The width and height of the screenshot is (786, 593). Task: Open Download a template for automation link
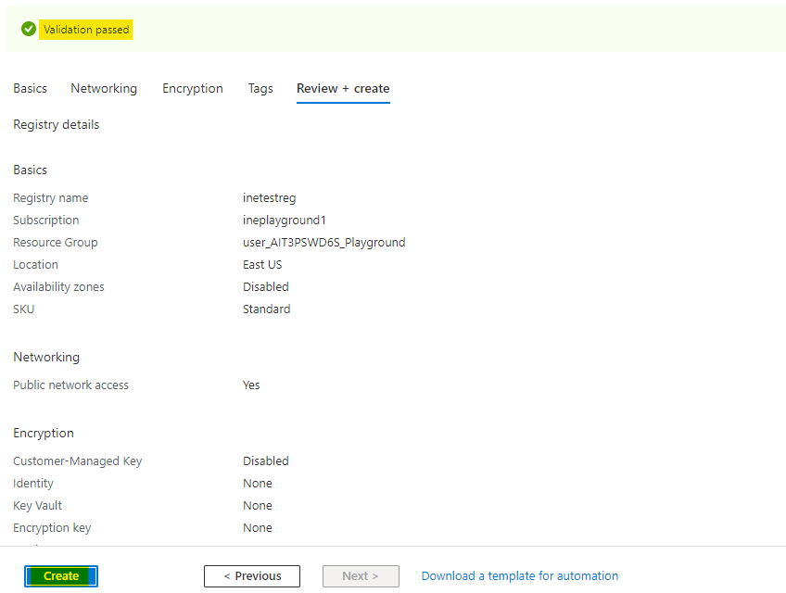(519, 576)
